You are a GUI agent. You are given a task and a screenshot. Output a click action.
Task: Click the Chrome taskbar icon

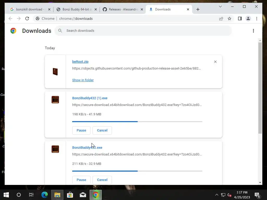coord(96,195)
